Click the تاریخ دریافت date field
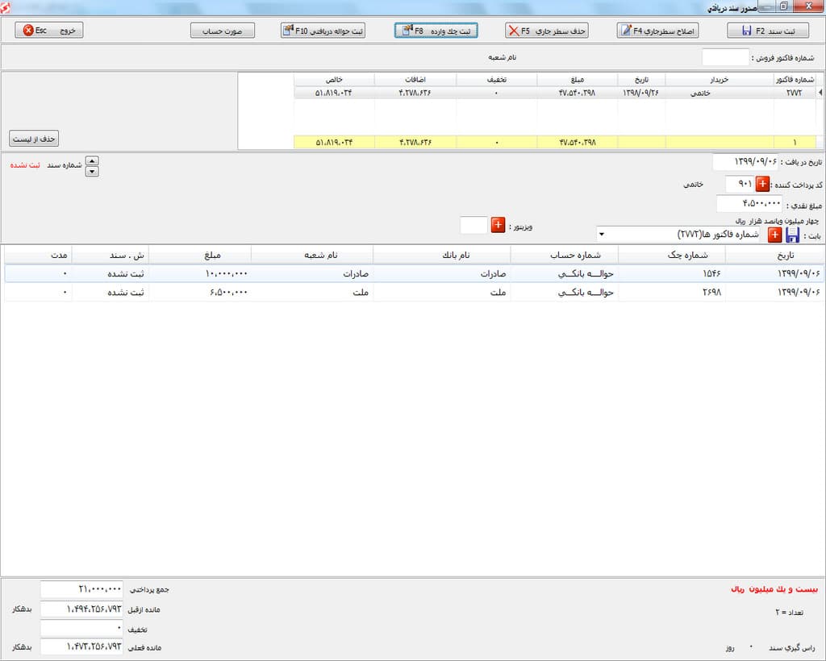The height and width of the screenshot is (661, 826). click(x=746, y=163)
